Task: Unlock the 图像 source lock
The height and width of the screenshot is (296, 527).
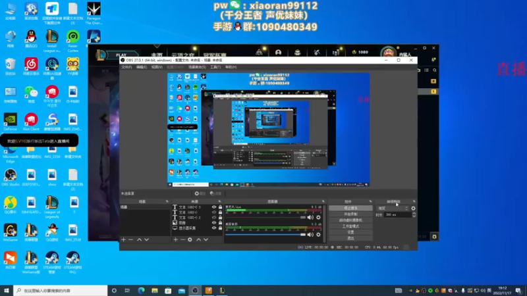Action: pos(220,222)
